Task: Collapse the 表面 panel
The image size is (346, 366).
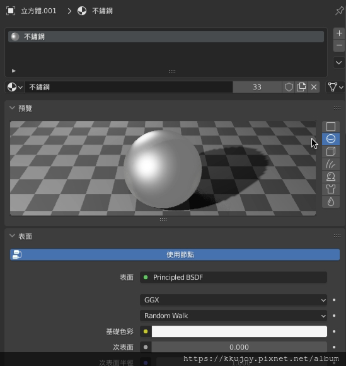Action: (x=12, y=236)
